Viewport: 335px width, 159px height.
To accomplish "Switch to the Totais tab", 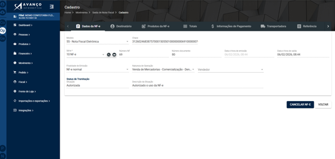I will [190, 26].
